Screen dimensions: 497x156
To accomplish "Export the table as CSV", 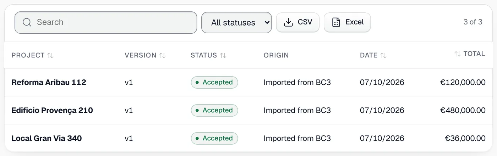I will pyautogui.click(x=298, y=22).
